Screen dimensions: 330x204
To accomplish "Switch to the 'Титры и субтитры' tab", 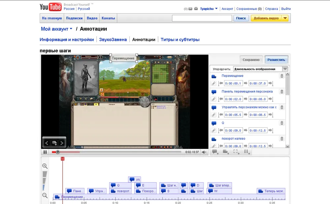I will point(180,40).
